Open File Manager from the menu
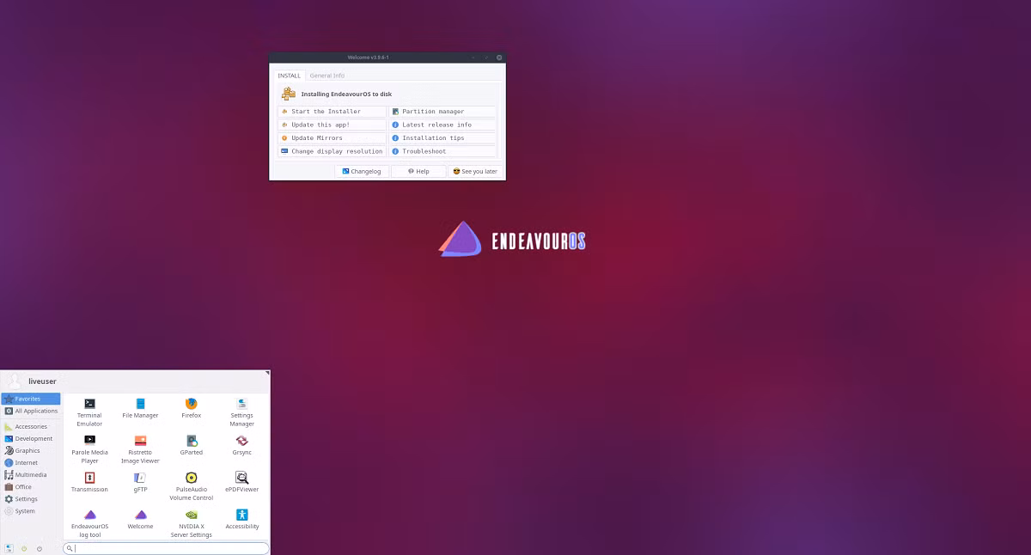The image size is (1031, 555). [140, 408]
